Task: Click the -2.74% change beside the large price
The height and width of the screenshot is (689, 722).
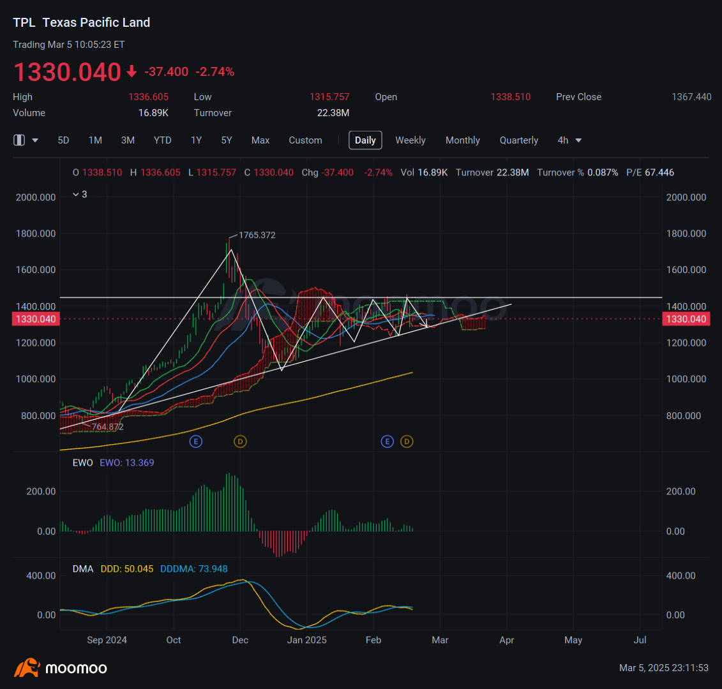Action: (215, 72)
